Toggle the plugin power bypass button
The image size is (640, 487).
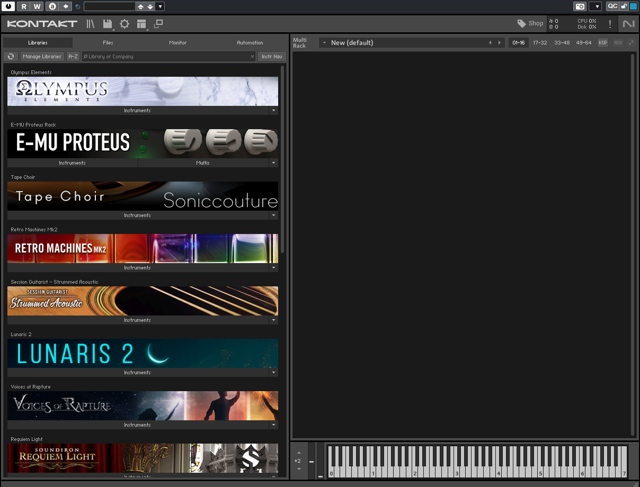click(x=8, y=6)
